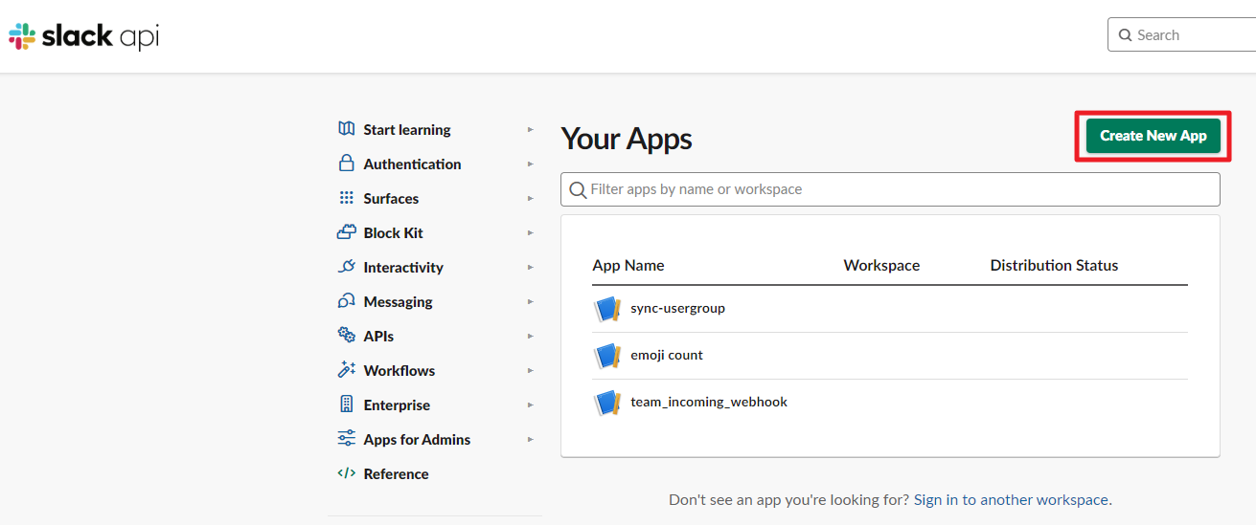Follow the Sign in to another workspace link
The height and width of the screenshot is (525, 1256).
pyautogui.click(x=1011, y=499)
